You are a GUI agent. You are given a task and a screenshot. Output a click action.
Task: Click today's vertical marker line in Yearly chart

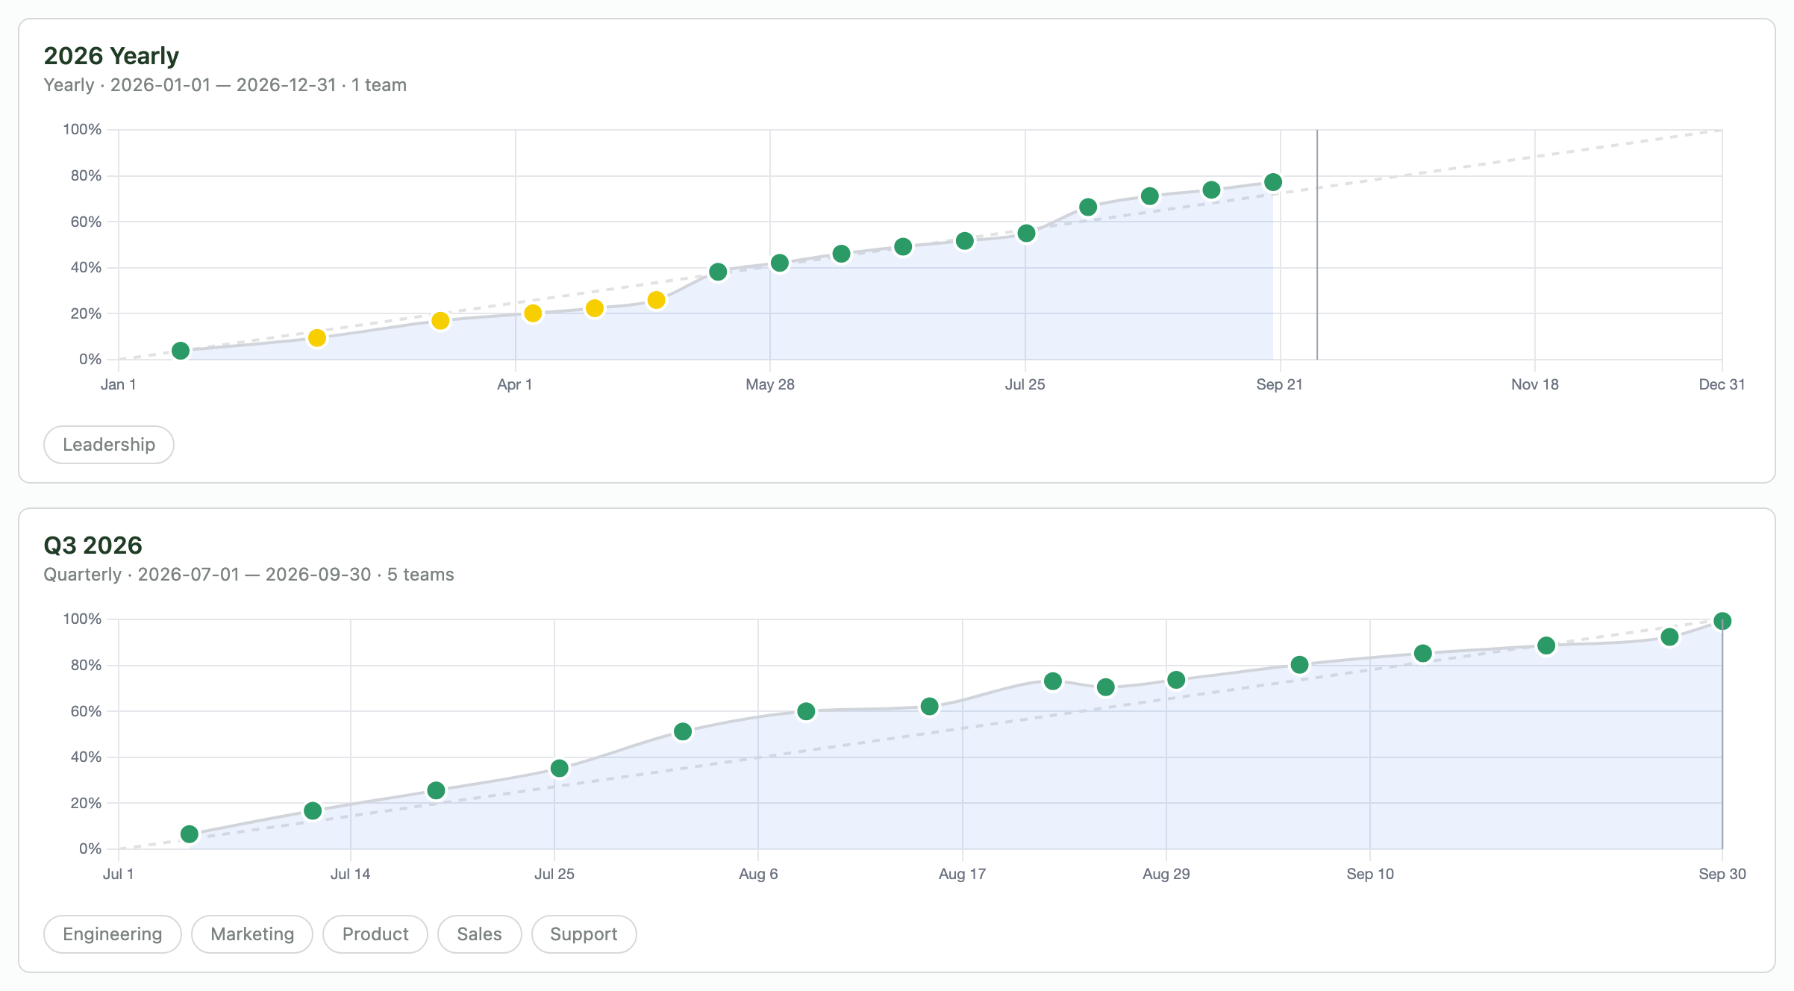coord(1317,245)
